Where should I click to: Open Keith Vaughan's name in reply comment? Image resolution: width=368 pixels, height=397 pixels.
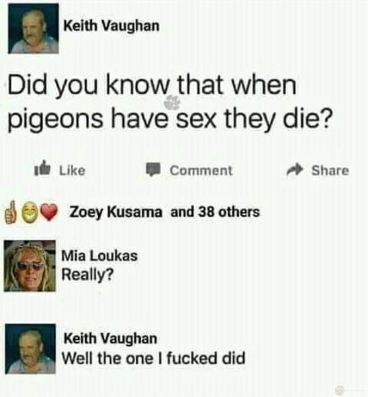(110, 339)
